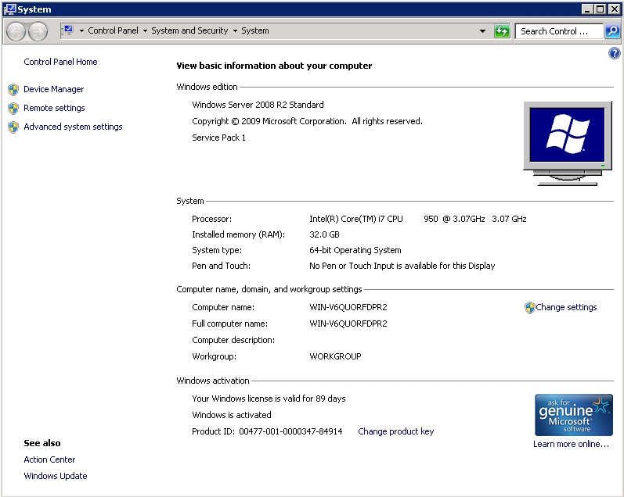Click the Full computer name value
Viewport: 624px width, 497px height.
click(348, 324)
